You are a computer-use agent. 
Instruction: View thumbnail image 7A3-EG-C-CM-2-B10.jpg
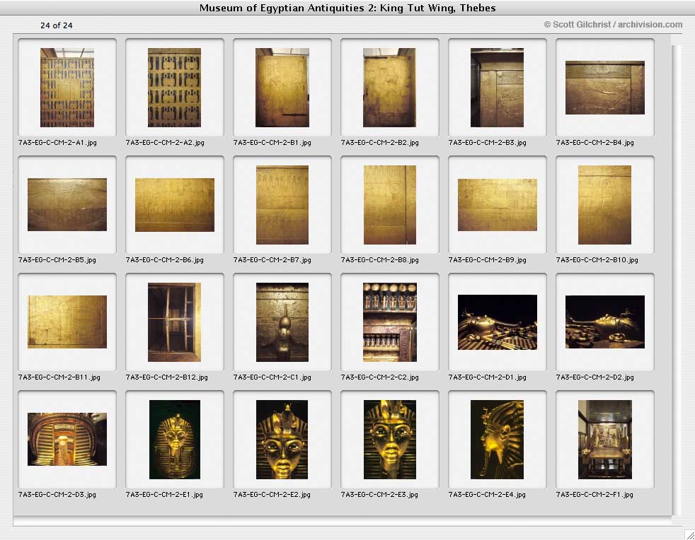pos(604,205)
